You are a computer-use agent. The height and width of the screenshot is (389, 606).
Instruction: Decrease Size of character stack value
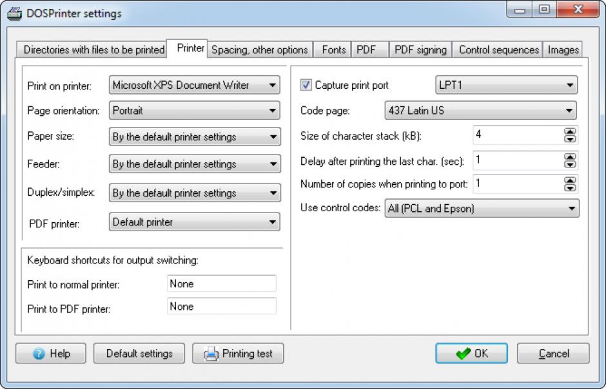(570, 139)
